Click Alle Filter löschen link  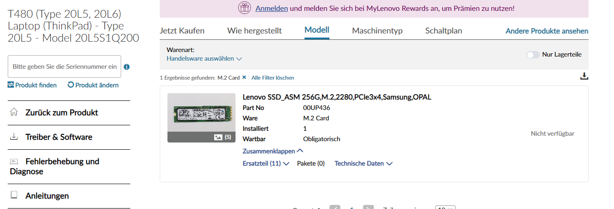click(x=273, y=78)
